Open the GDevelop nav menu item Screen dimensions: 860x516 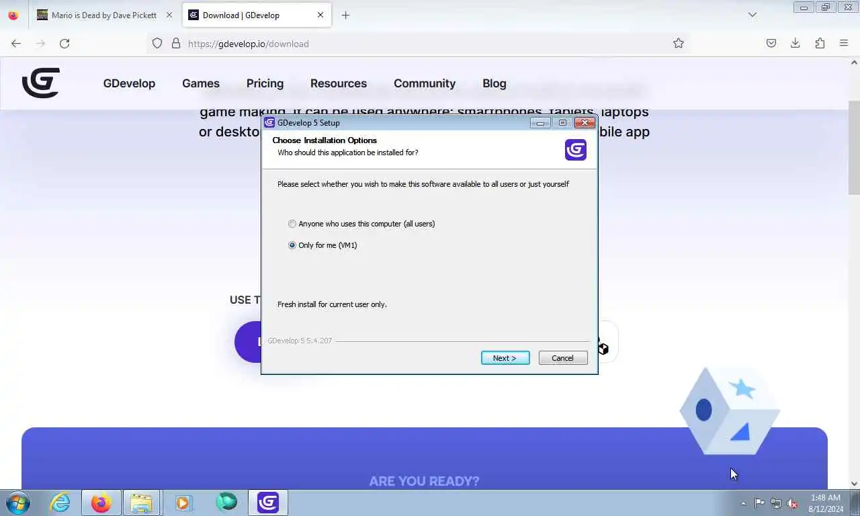129,83
